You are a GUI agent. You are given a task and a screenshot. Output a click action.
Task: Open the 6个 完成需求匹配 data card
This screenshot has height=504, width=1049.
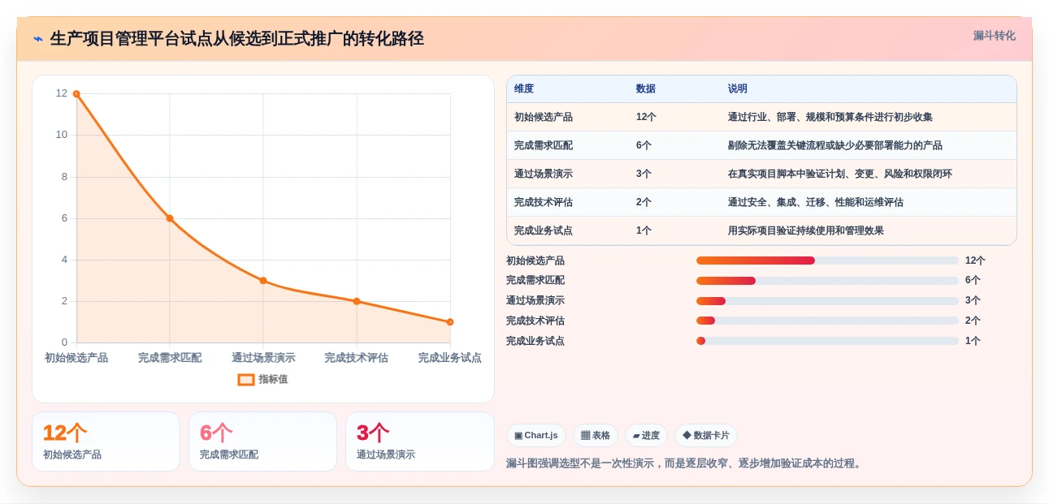(262, 442)
